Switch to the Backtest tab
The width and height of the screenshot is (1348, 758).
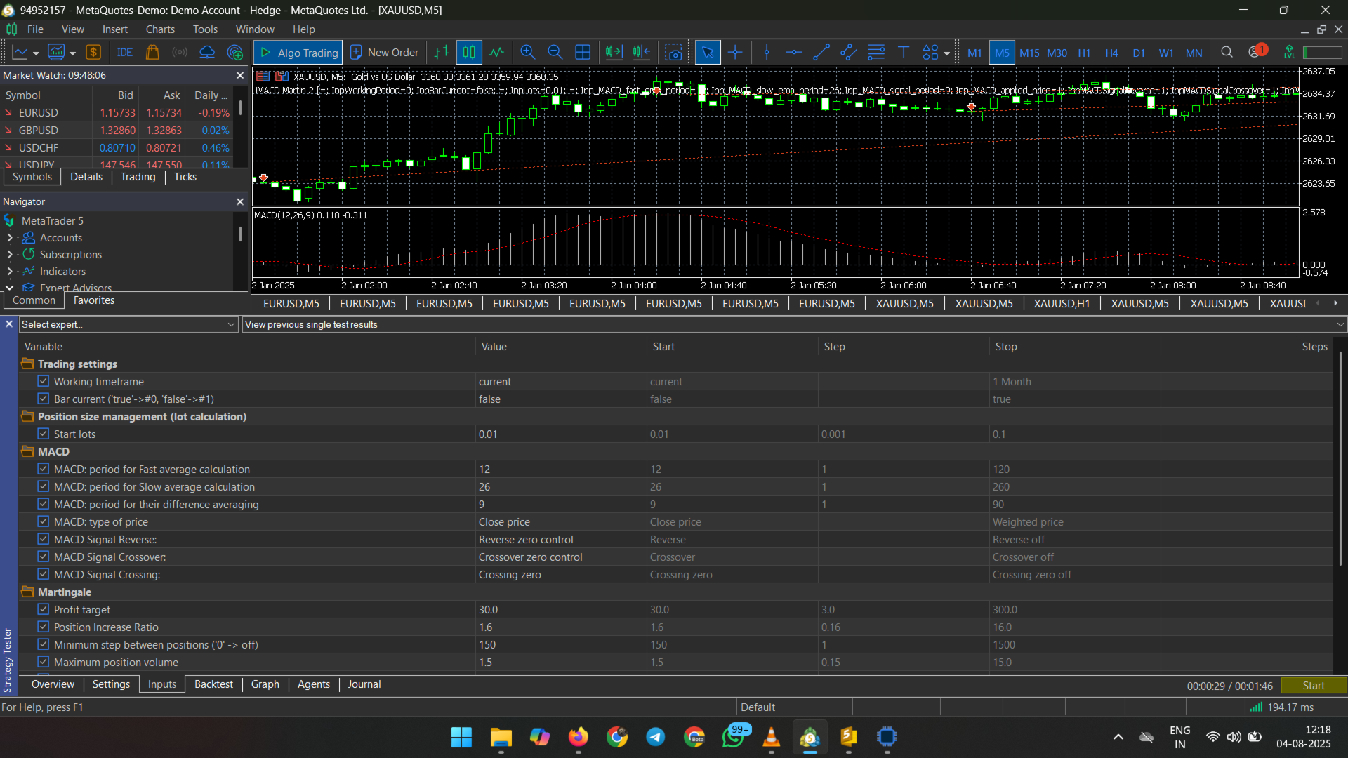point(213,684)
